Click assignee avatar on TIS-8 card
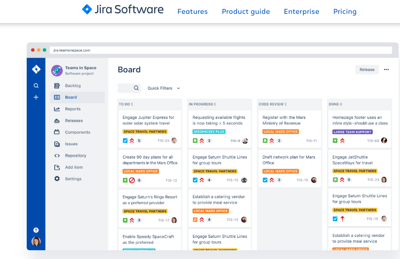Viewport: 400px width, 259px height. coord(245,141)
